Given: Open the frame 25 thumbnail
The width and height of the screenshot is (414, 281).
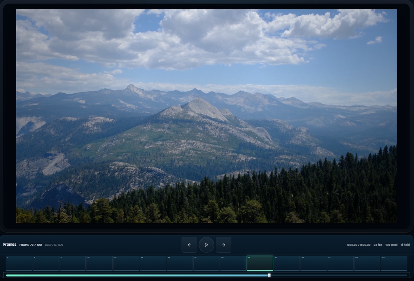Looking at the screenshot, I should tap(99, 263).
